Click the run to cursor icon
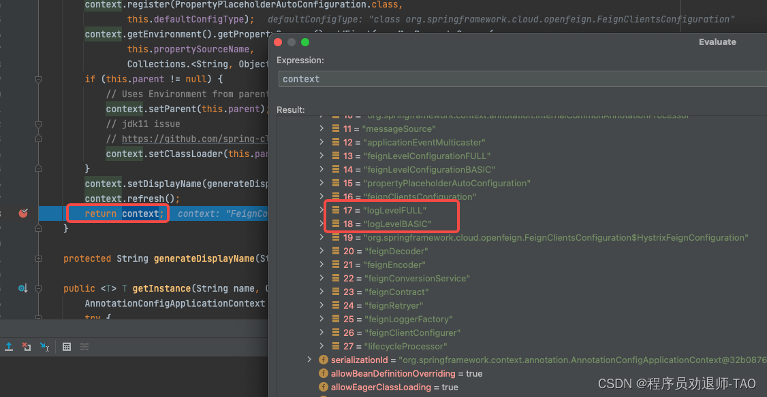The image size is (767, 397). [44, 347]
